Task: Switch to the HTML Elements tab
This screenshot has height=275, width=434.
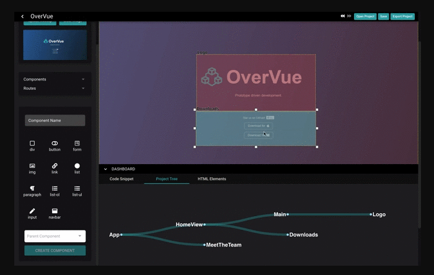Action: [x=212, y=179]
